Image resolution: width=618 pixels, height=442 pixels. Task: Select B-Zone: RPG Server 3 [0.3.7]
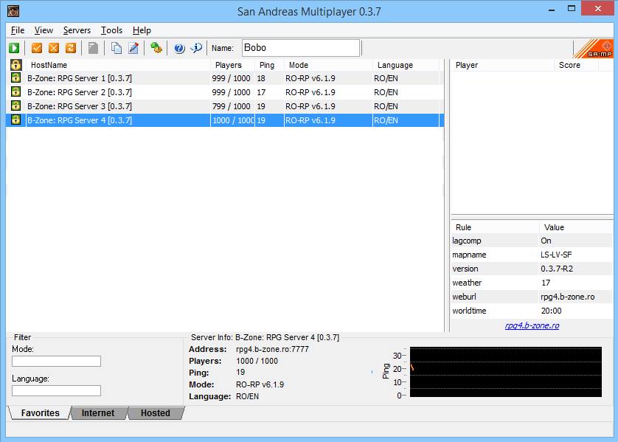tap(225, 106)
